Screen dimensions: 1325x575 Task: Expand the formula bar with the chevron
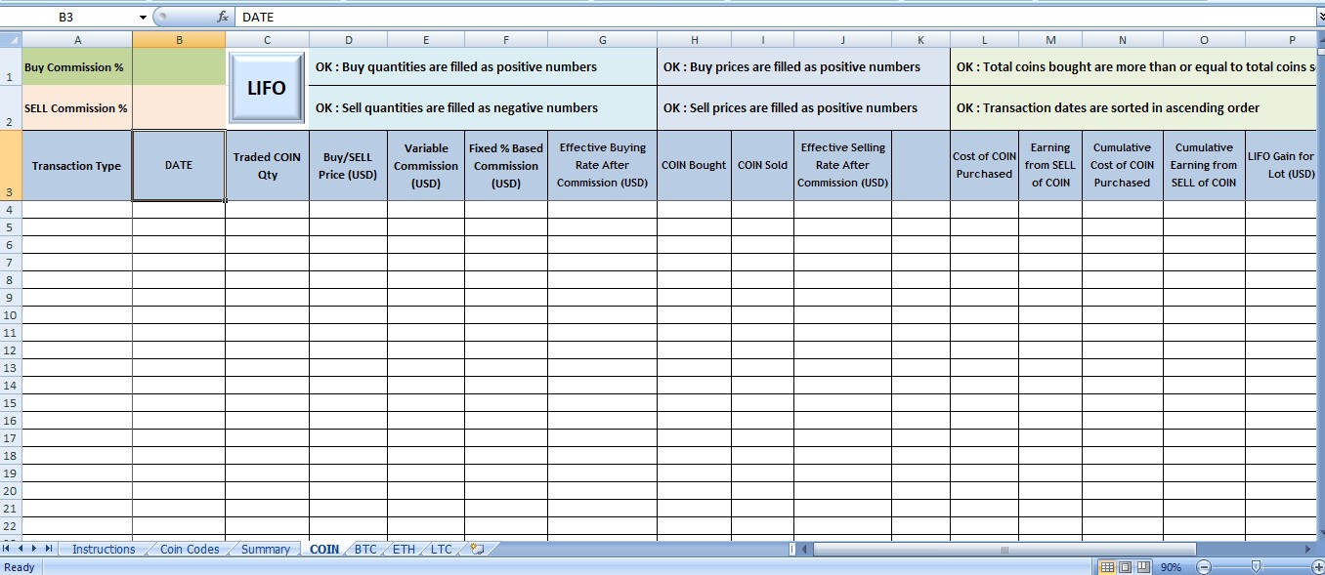coord(1319,17)
